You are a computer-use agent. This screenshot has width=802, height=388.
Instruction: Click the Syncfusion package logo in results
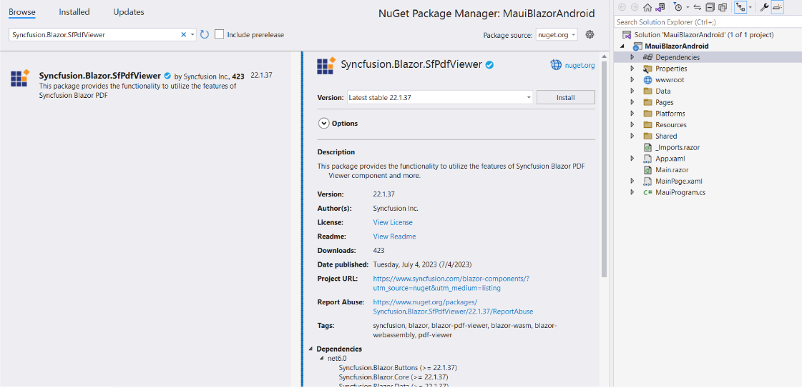(20, 78)
